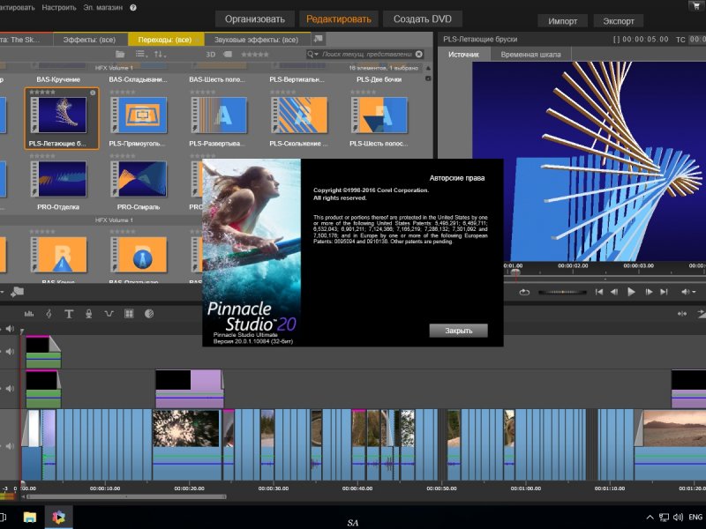Open the multi-camera grid editor icon
Viewport: 706px width, 529px height.
[129, 314]
